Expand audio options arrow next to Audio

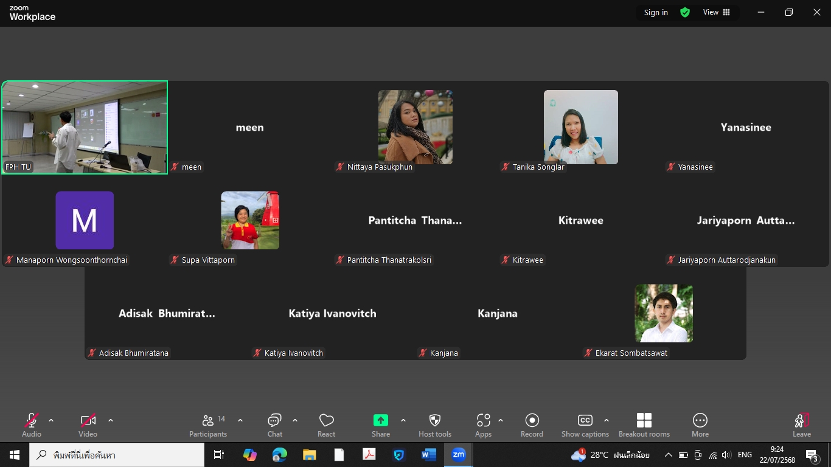point(51,420)
